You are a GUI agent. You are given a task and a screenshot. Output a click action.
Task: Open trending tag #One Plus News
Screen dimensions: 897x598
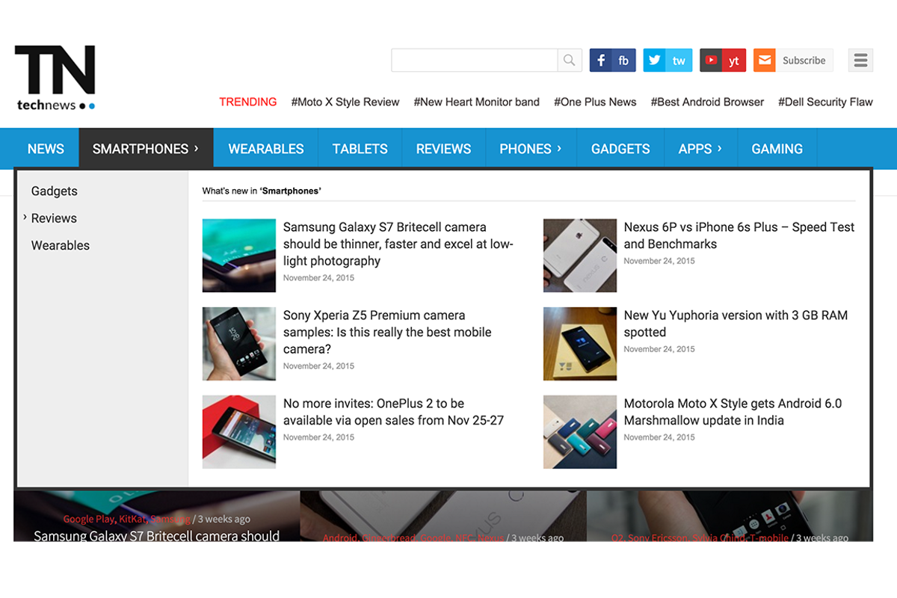[x=595, y=102]
